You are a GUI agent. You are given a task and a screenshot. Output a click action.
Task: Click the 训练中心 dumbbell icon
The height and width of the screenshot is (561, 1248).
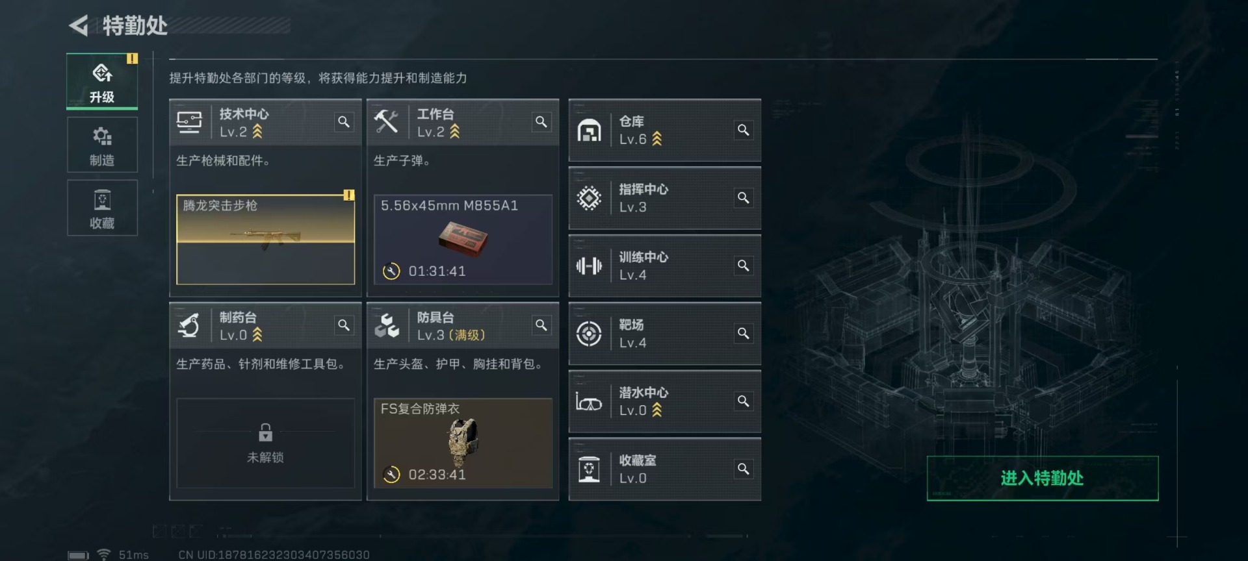[x=589, y=266]
